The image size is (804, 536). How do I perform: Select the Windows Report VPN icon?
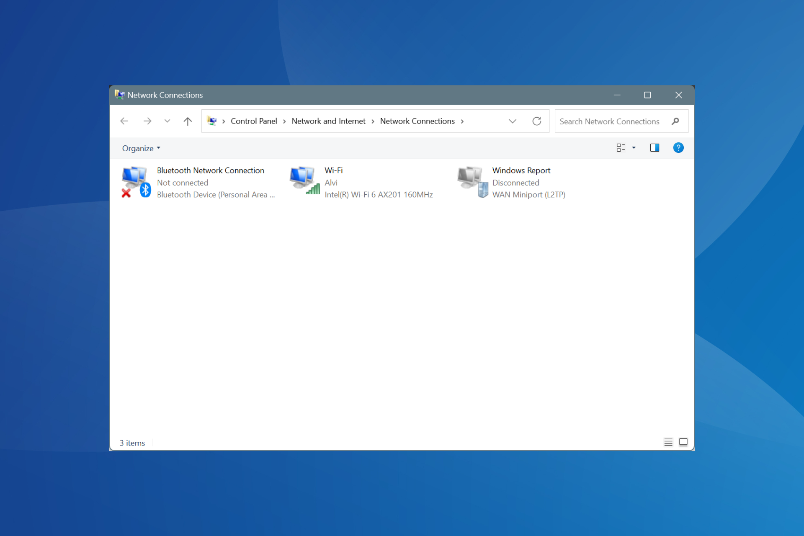[x=473, y=182]
